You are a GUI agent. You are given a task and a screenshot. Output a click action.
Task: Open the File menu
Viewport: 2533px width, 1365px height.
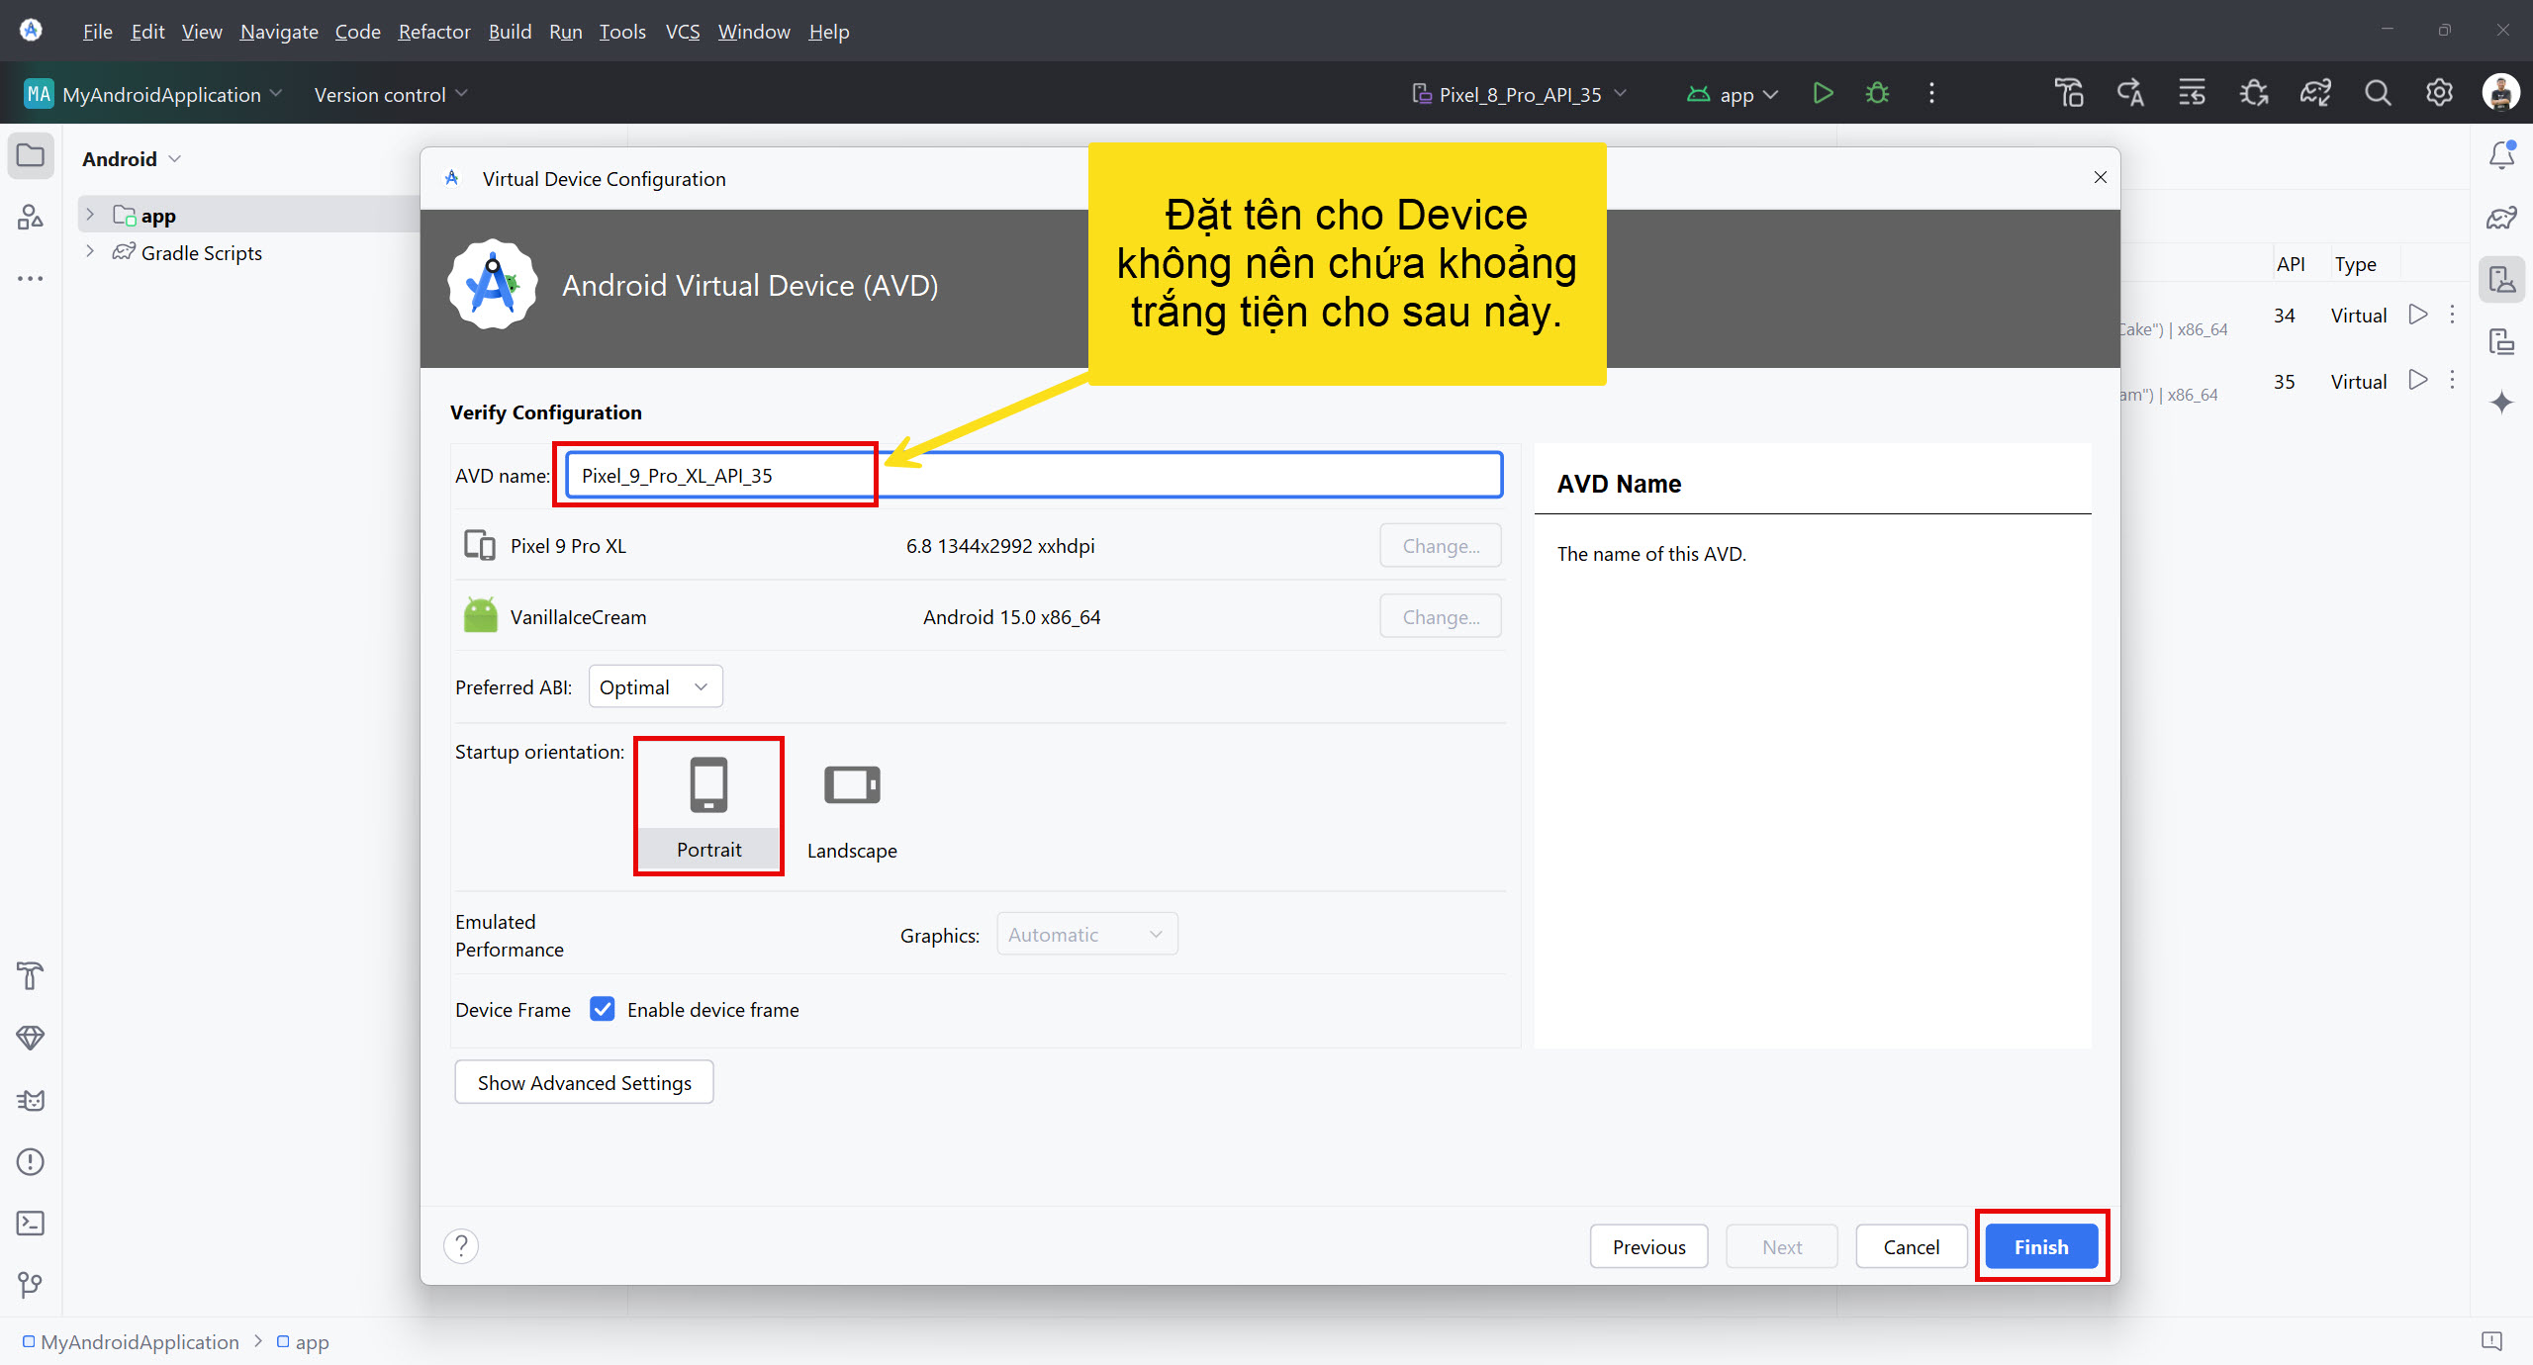(97, 32)
